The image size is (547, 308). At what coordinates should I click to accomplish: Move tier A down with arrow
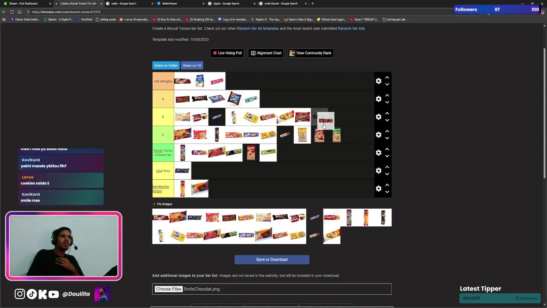(387, 102)
